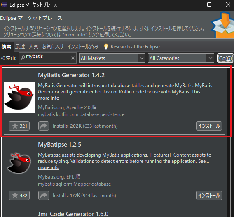Click the star favorite button showing 321
Image resolution: width=234 pixels, height=217 pixels.
coord(19,126)
